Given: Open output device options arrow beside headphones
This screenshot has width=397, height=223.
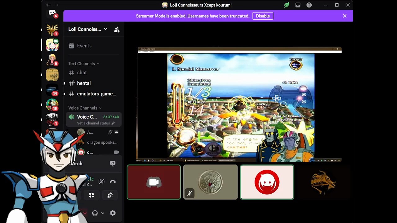Looking at the screenshot, I should point(103,213).
